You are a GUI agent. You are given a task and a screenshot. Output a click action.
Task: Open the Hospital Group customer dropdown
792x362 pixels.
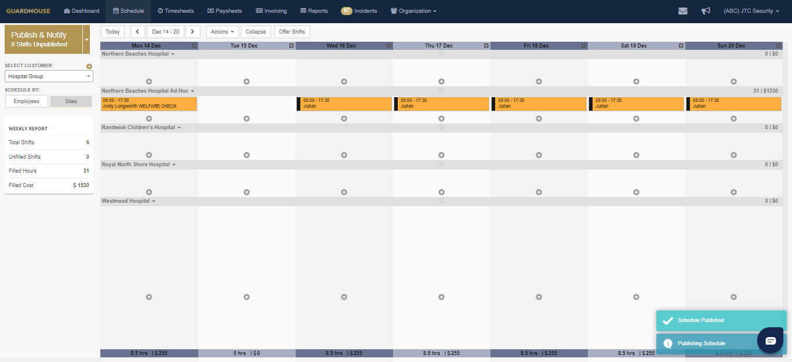click(x=49, y=76)
